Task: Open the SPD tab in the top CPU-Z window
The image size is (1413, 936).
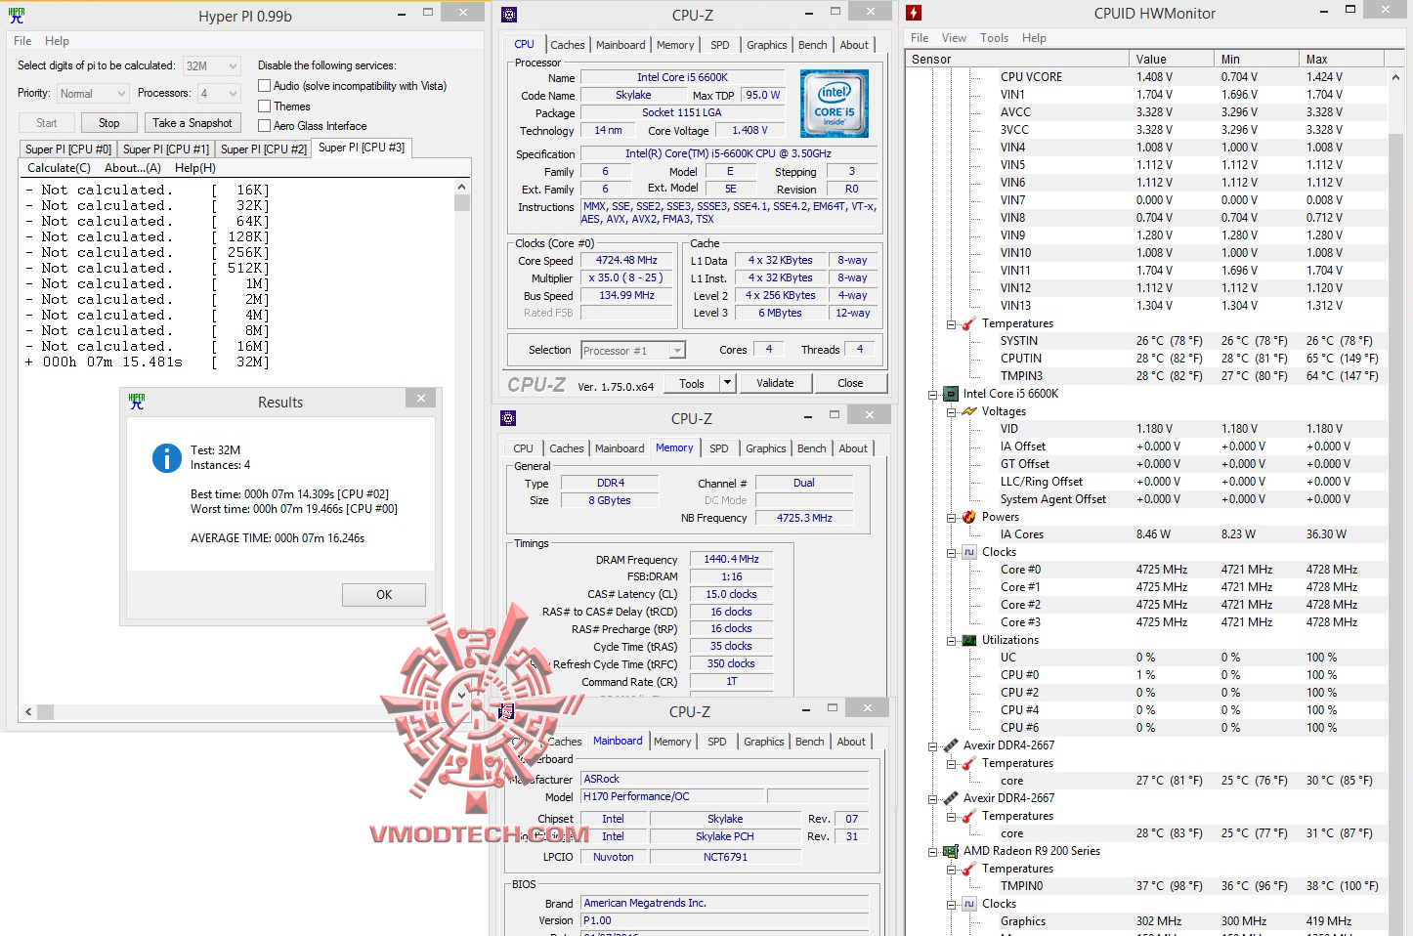Action: pos(719,45)
